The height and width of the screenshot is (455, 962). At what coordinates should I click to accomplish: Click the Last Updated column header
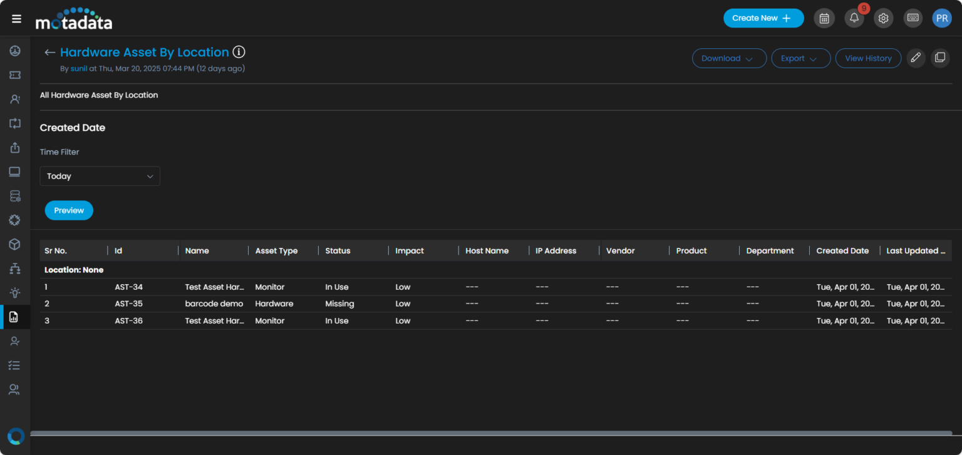916,250
